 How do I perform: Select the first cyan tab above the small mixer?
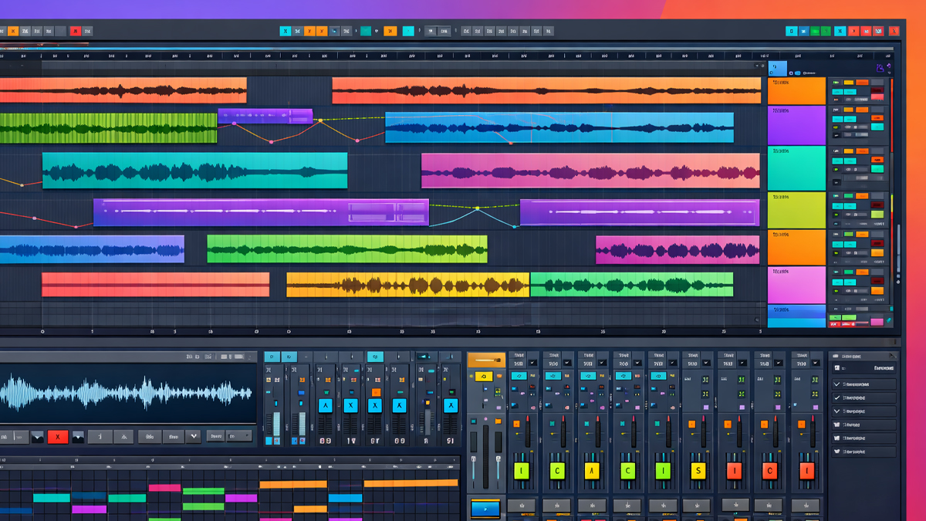[272, 357]
